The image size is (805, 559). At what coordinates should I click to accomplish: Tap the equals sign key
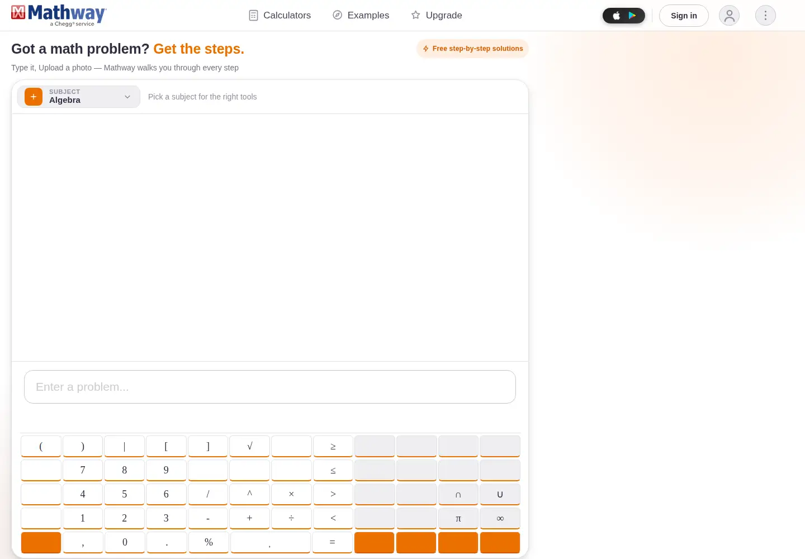pyautogui.click(x=333, y=542)
